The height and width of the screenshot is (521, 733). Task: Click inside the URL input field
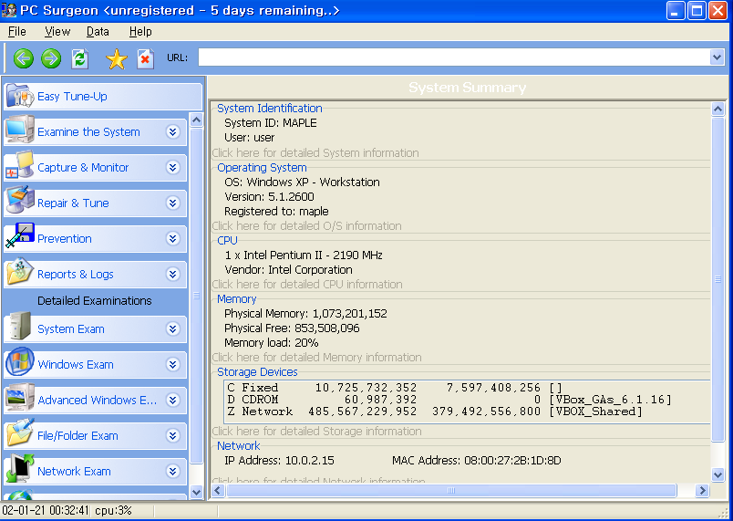(x=454, y=57)
